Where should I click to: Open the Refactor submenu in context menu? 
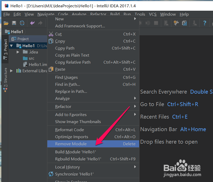[x=93, y=106]
